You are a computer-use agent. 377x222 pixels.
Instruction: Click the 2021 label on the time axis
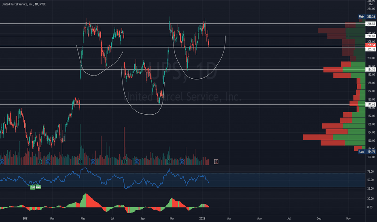click(25, 218)
